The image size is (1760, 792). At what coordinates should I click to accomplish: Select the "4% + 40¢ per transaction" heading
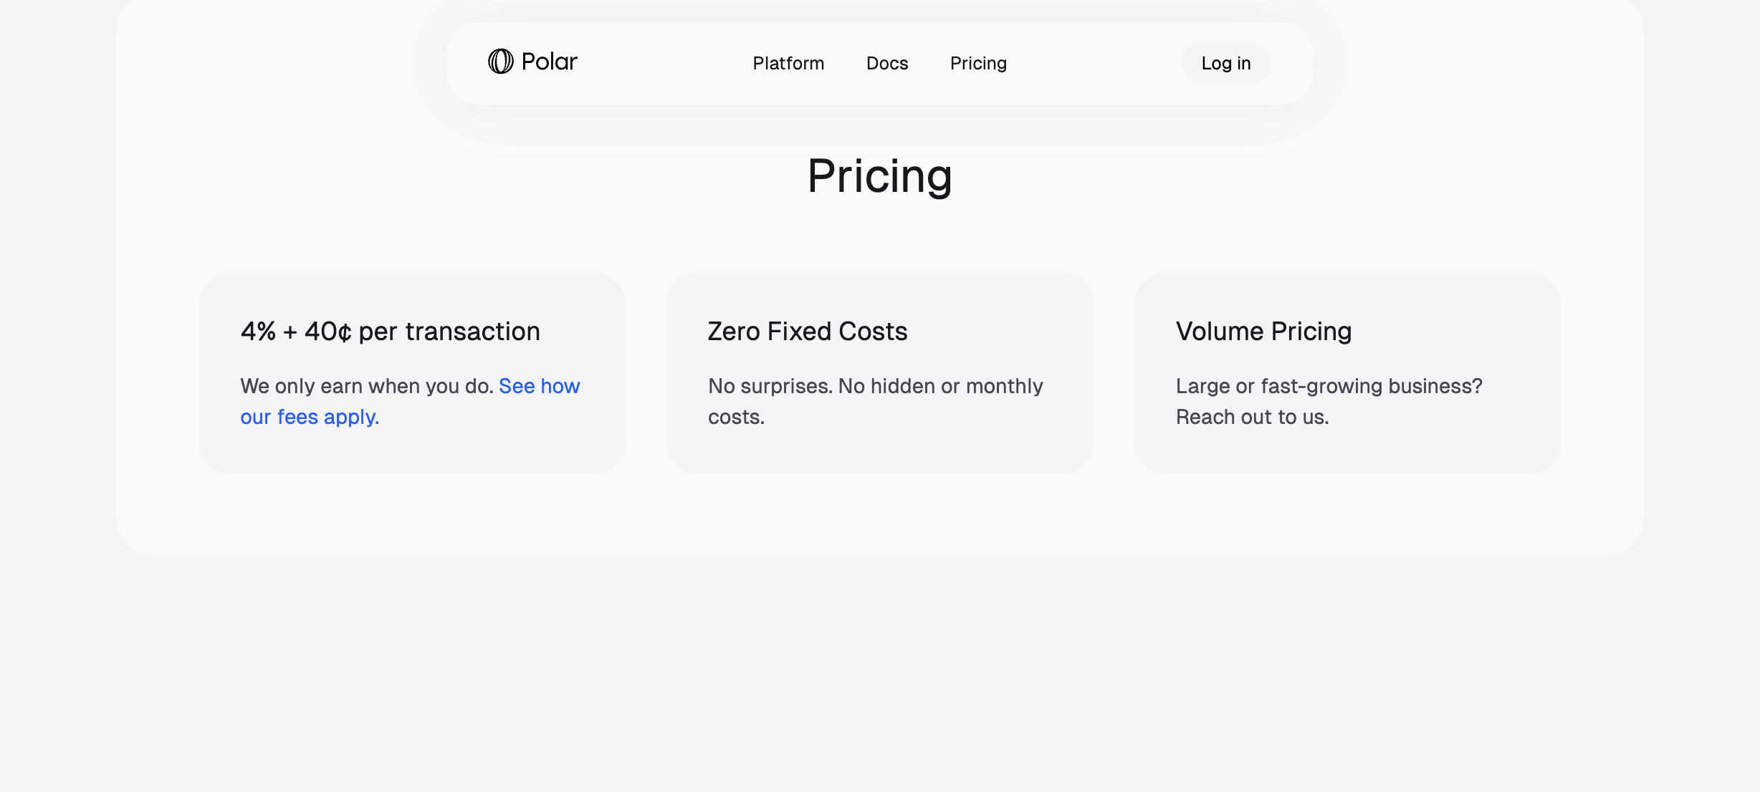point(391,331)
